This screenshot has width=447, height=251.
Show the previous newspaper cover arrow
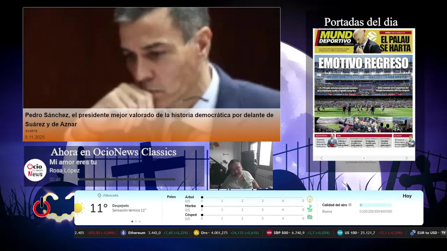pyautogui.click(x=322, y=158)
